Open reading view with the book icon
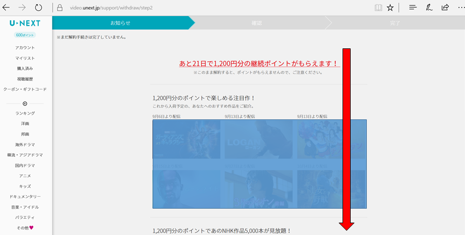 pyautogui.click(x=378, y=8)
